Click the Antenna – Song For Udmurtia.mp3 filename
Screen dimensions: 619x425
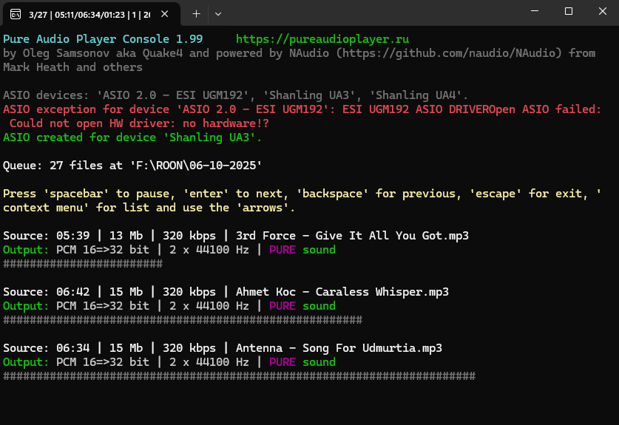[x=339, y=348]
